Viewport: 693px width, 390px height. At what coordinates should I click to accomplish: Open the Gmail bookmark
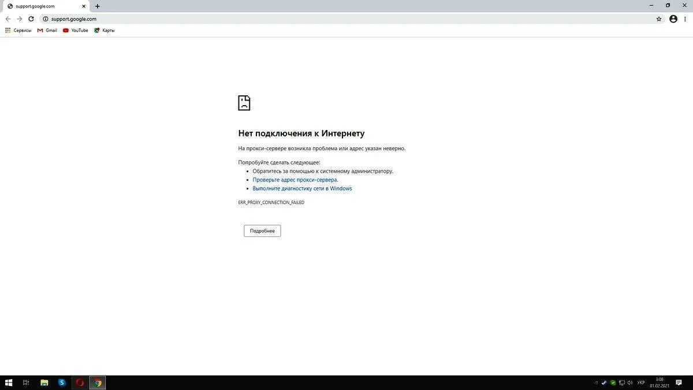(x=48, y=30)
